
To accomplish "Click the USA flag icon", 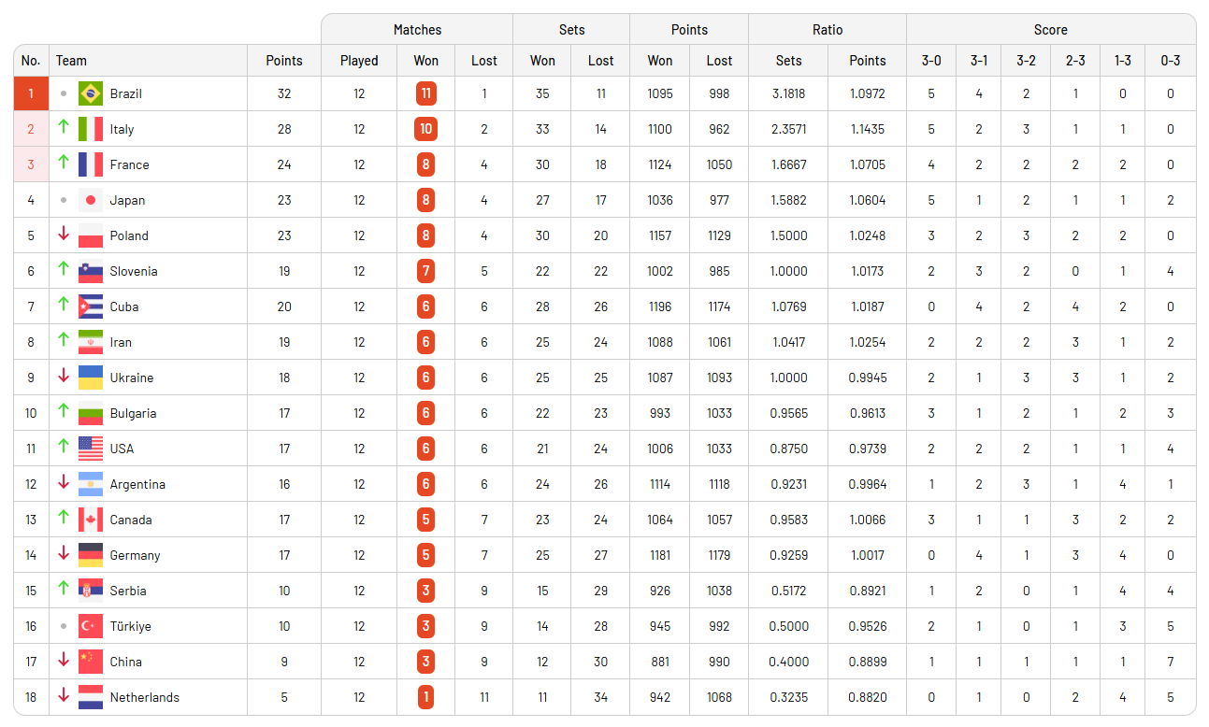I will (x=91, y=449).
